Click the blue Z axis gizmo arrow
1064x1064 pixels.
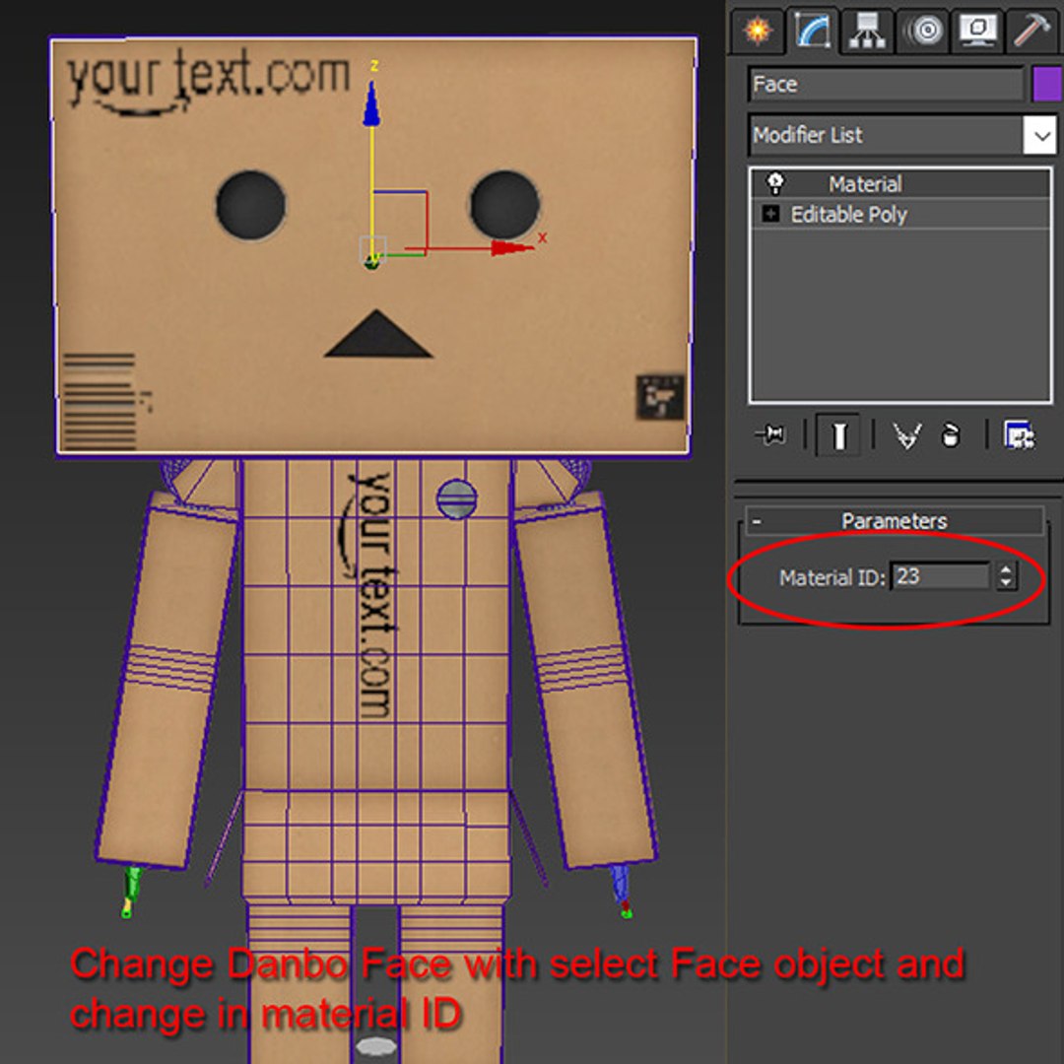371,103
